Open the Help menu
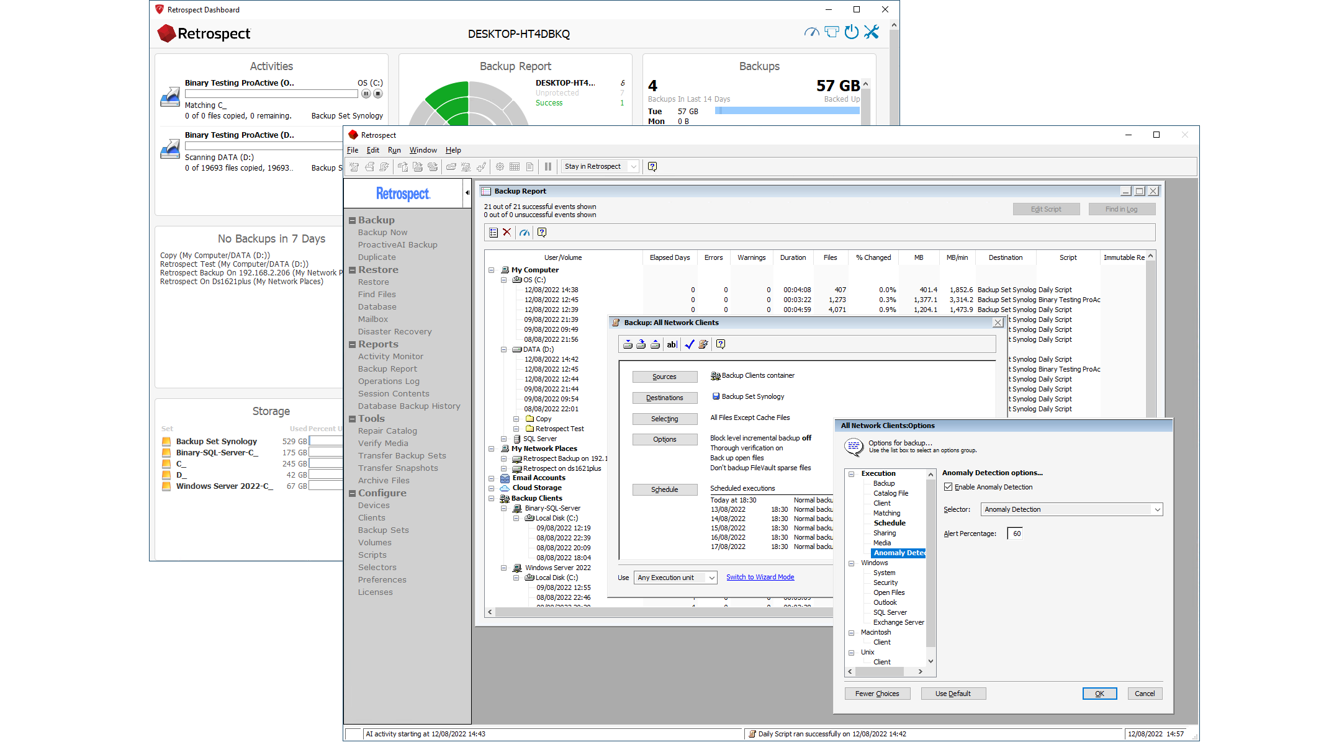 453,150
